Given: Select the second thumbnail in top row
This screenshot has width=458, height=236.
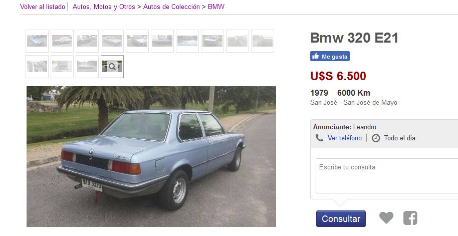Looking at the screenshot, I should pos(62,41).
